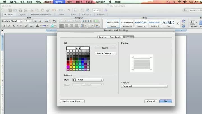Click Line Spacing icon
This screenshot has height=114, width=202.
(83, 26)
